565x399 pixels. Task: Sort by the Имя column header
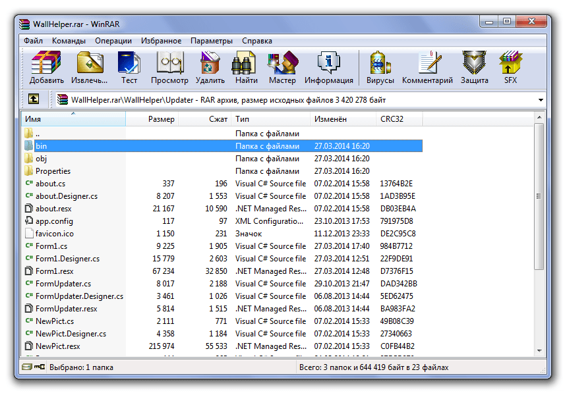click(73, 119)
